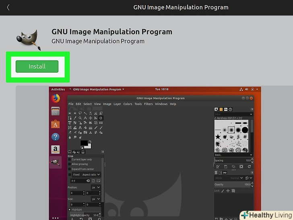The image size is (293, 220).
Task: Open Files from the Ubuntu dock
Action: pos(56,111)
